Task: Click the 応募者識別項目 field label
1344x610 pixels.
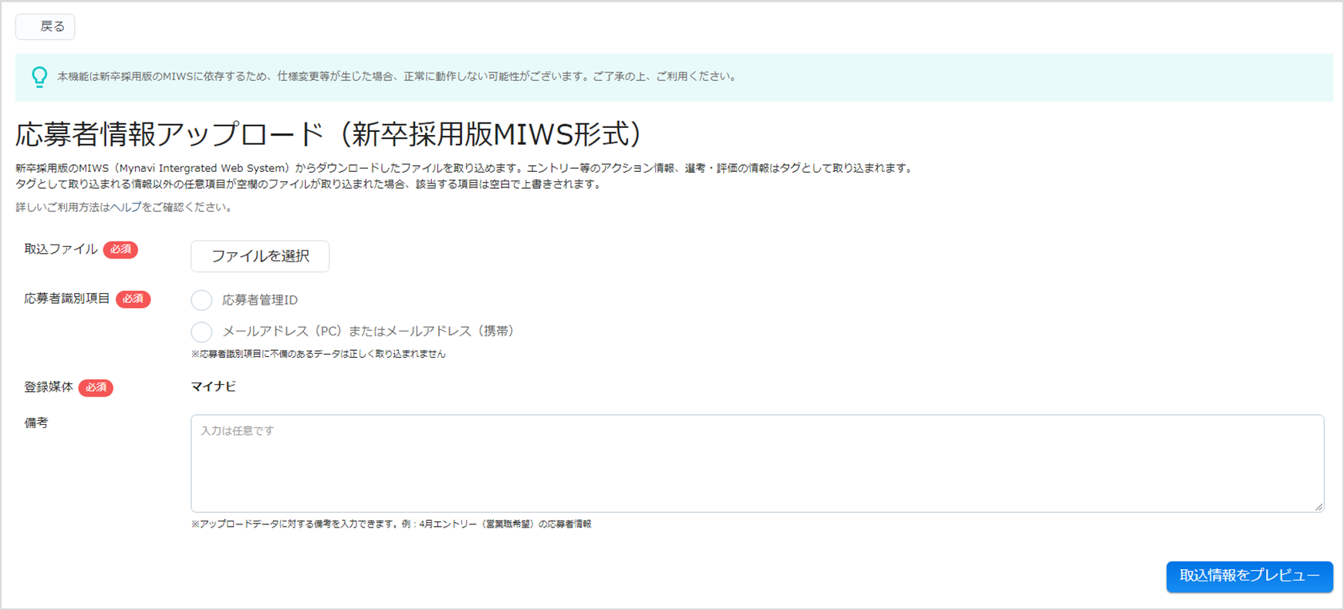Action: pyautogui.click(x=67, y=298)
